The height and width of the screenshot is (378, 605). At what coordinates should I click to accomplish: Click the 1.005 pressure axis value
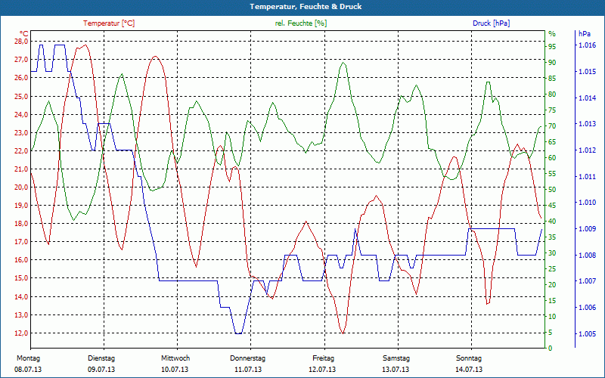tap(587, 333)
